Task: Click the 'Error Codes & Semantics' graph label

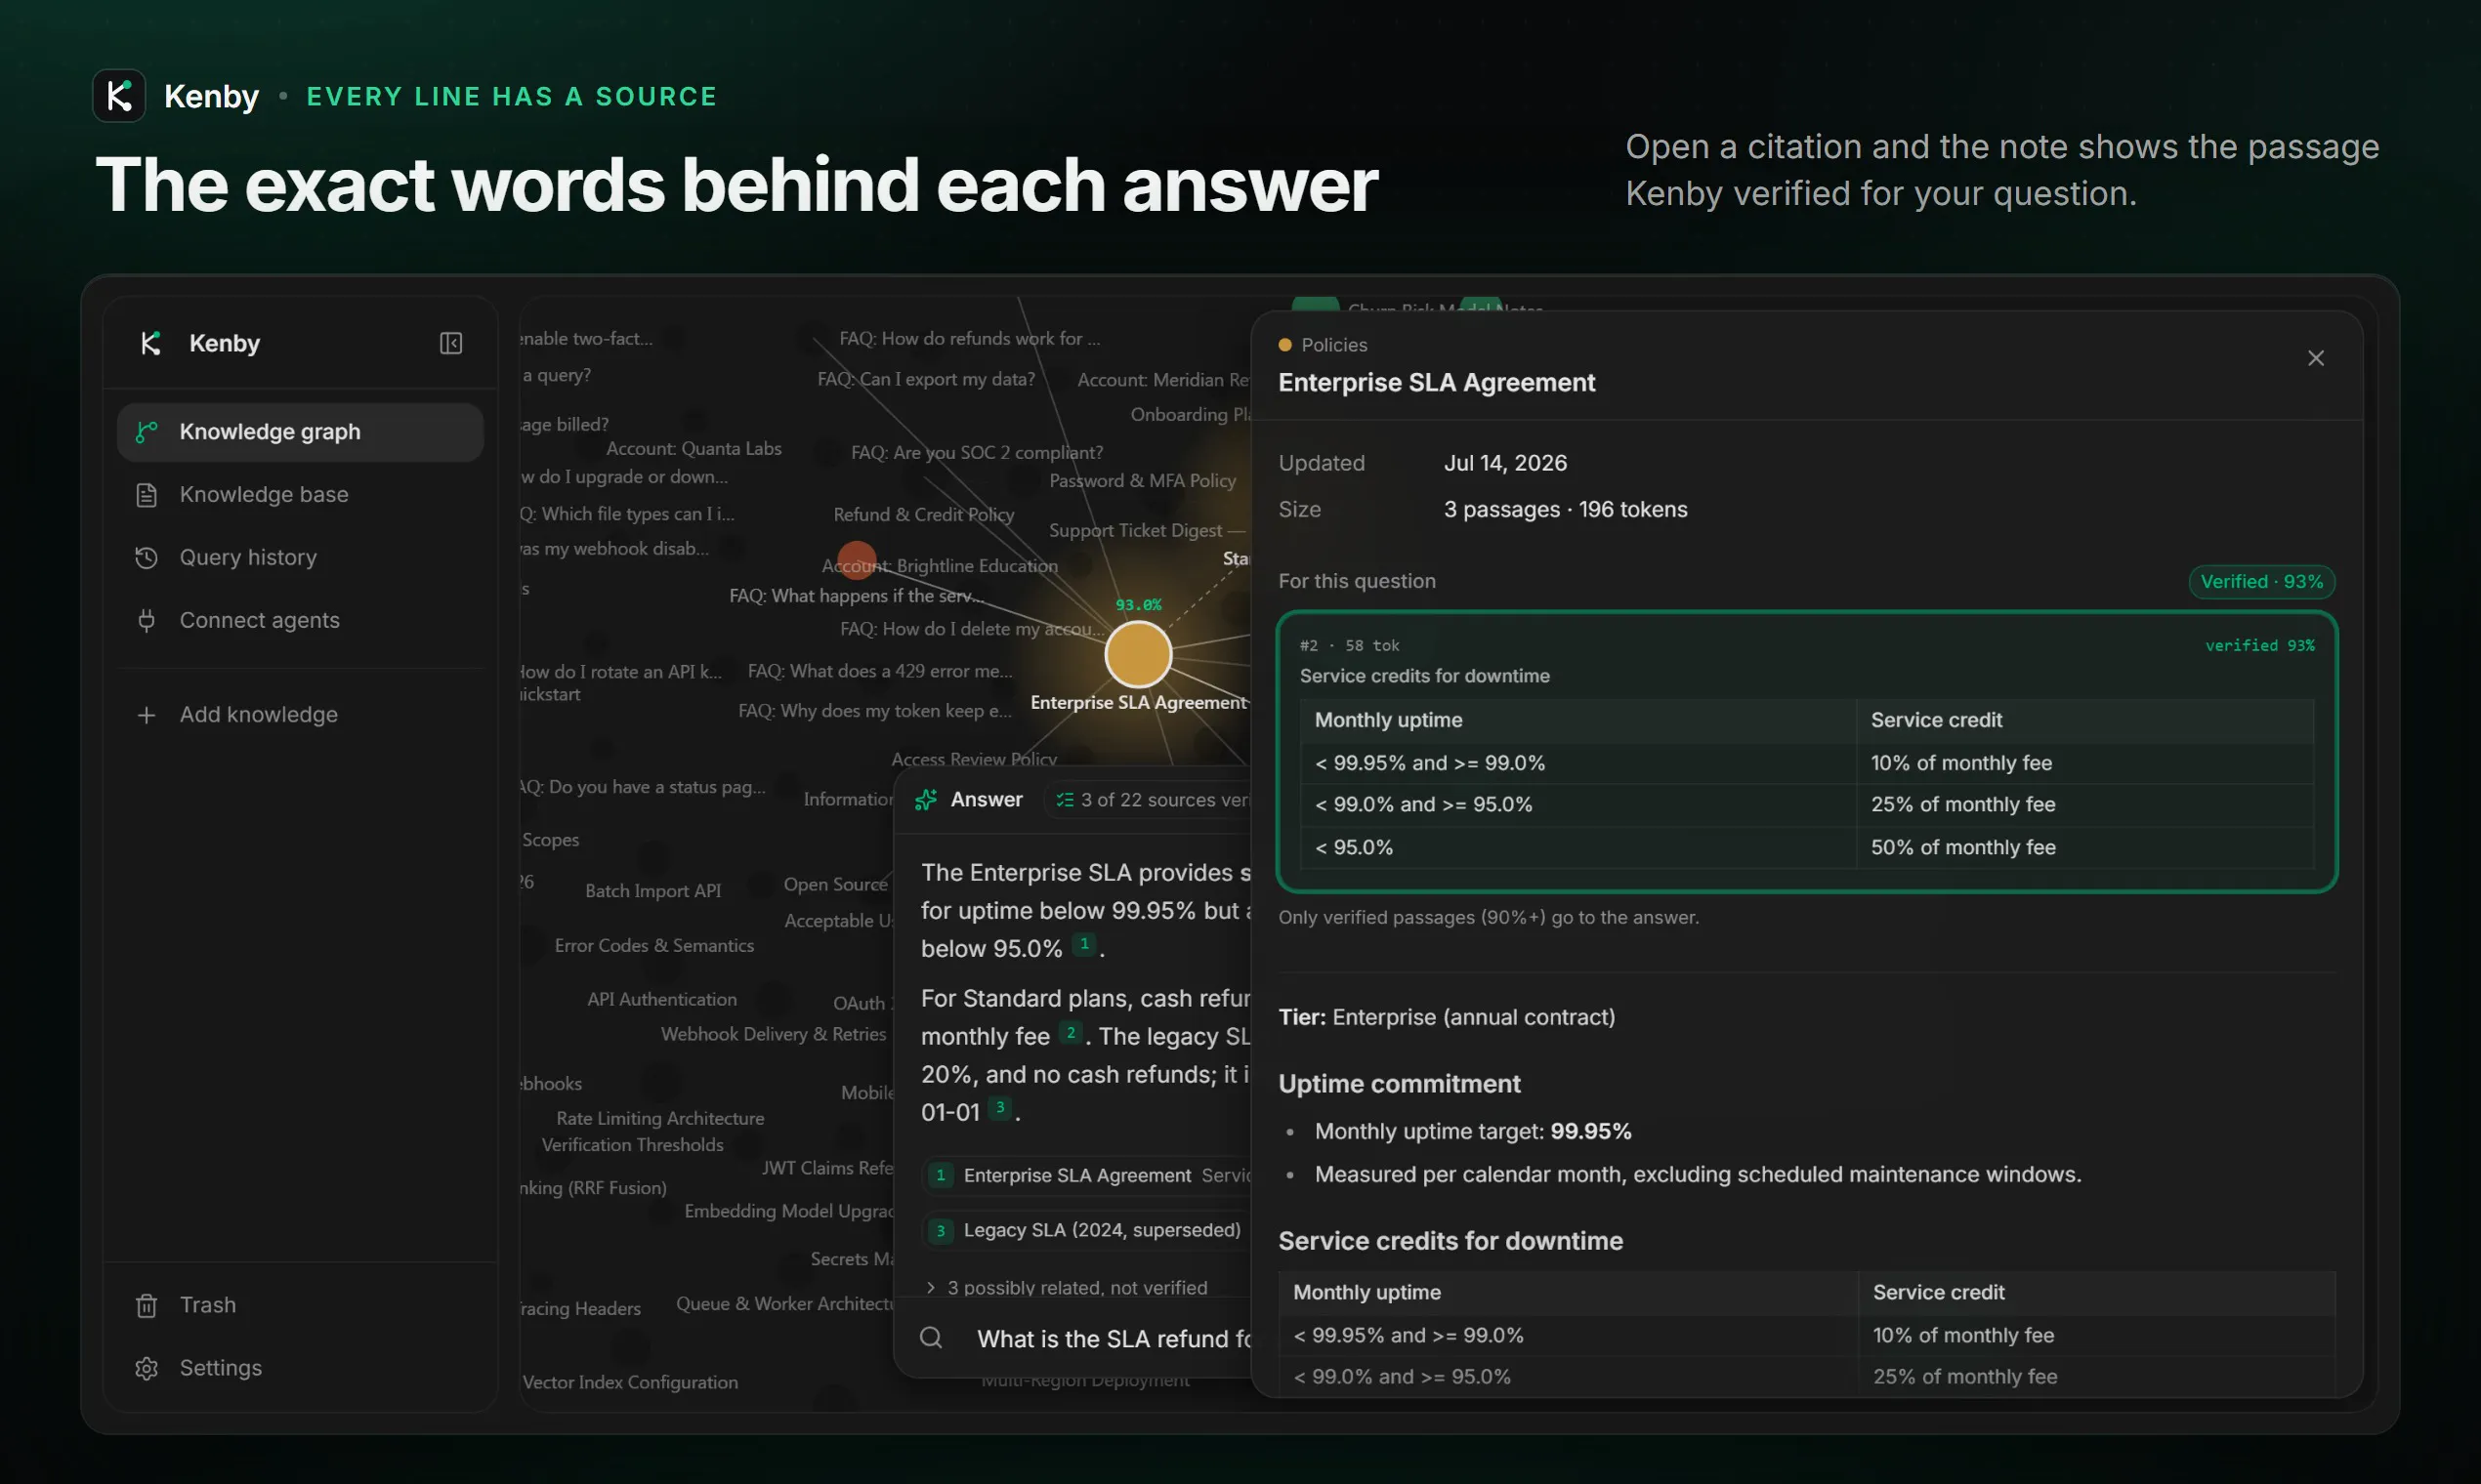Action: (654, 946)
